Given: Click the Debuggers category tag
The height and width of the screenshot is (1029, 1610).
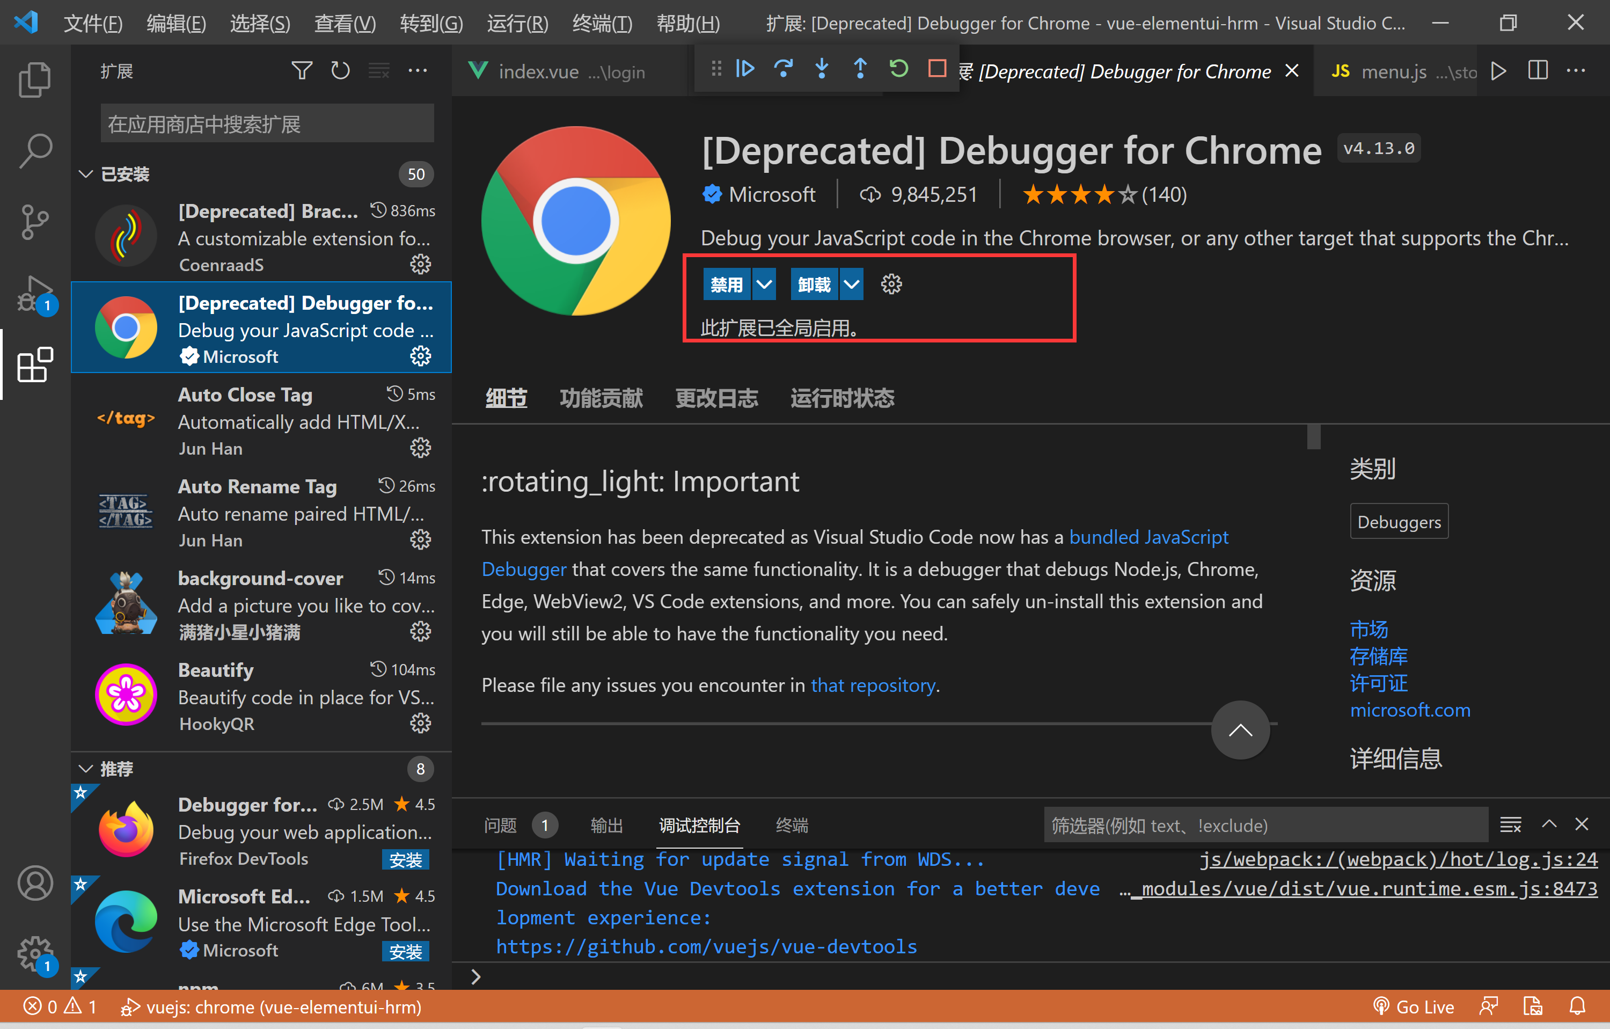Looking at the screenshot, I should (1399, 522).
